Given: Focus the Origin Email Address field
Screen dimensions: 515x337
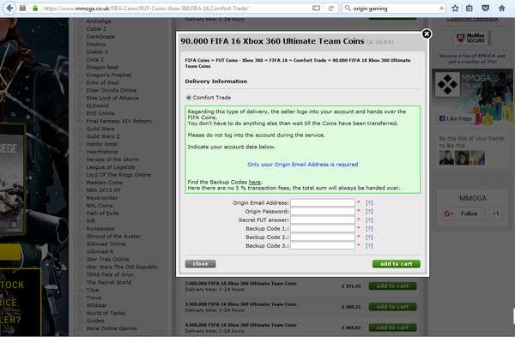Looking at the screenshot, I should (323, 202).
